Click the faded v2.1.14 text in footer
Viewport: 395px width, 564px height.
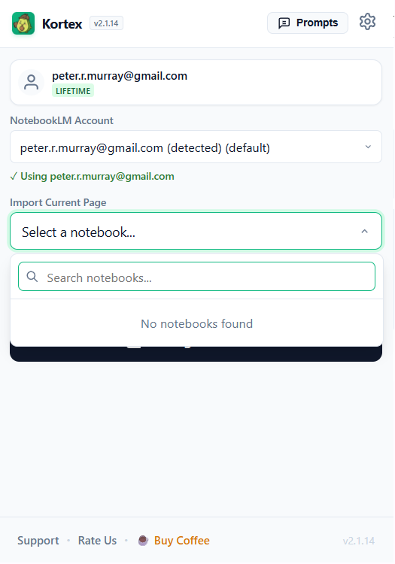click(x=359, y=541)
